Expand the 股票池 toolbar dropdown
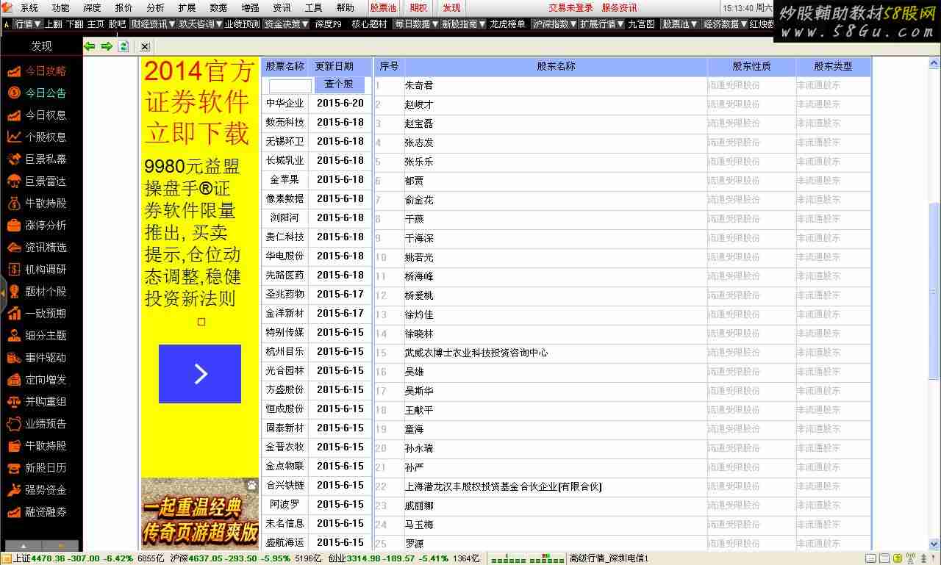The height and width of the screenshot is (565, 941). point(680,24)
